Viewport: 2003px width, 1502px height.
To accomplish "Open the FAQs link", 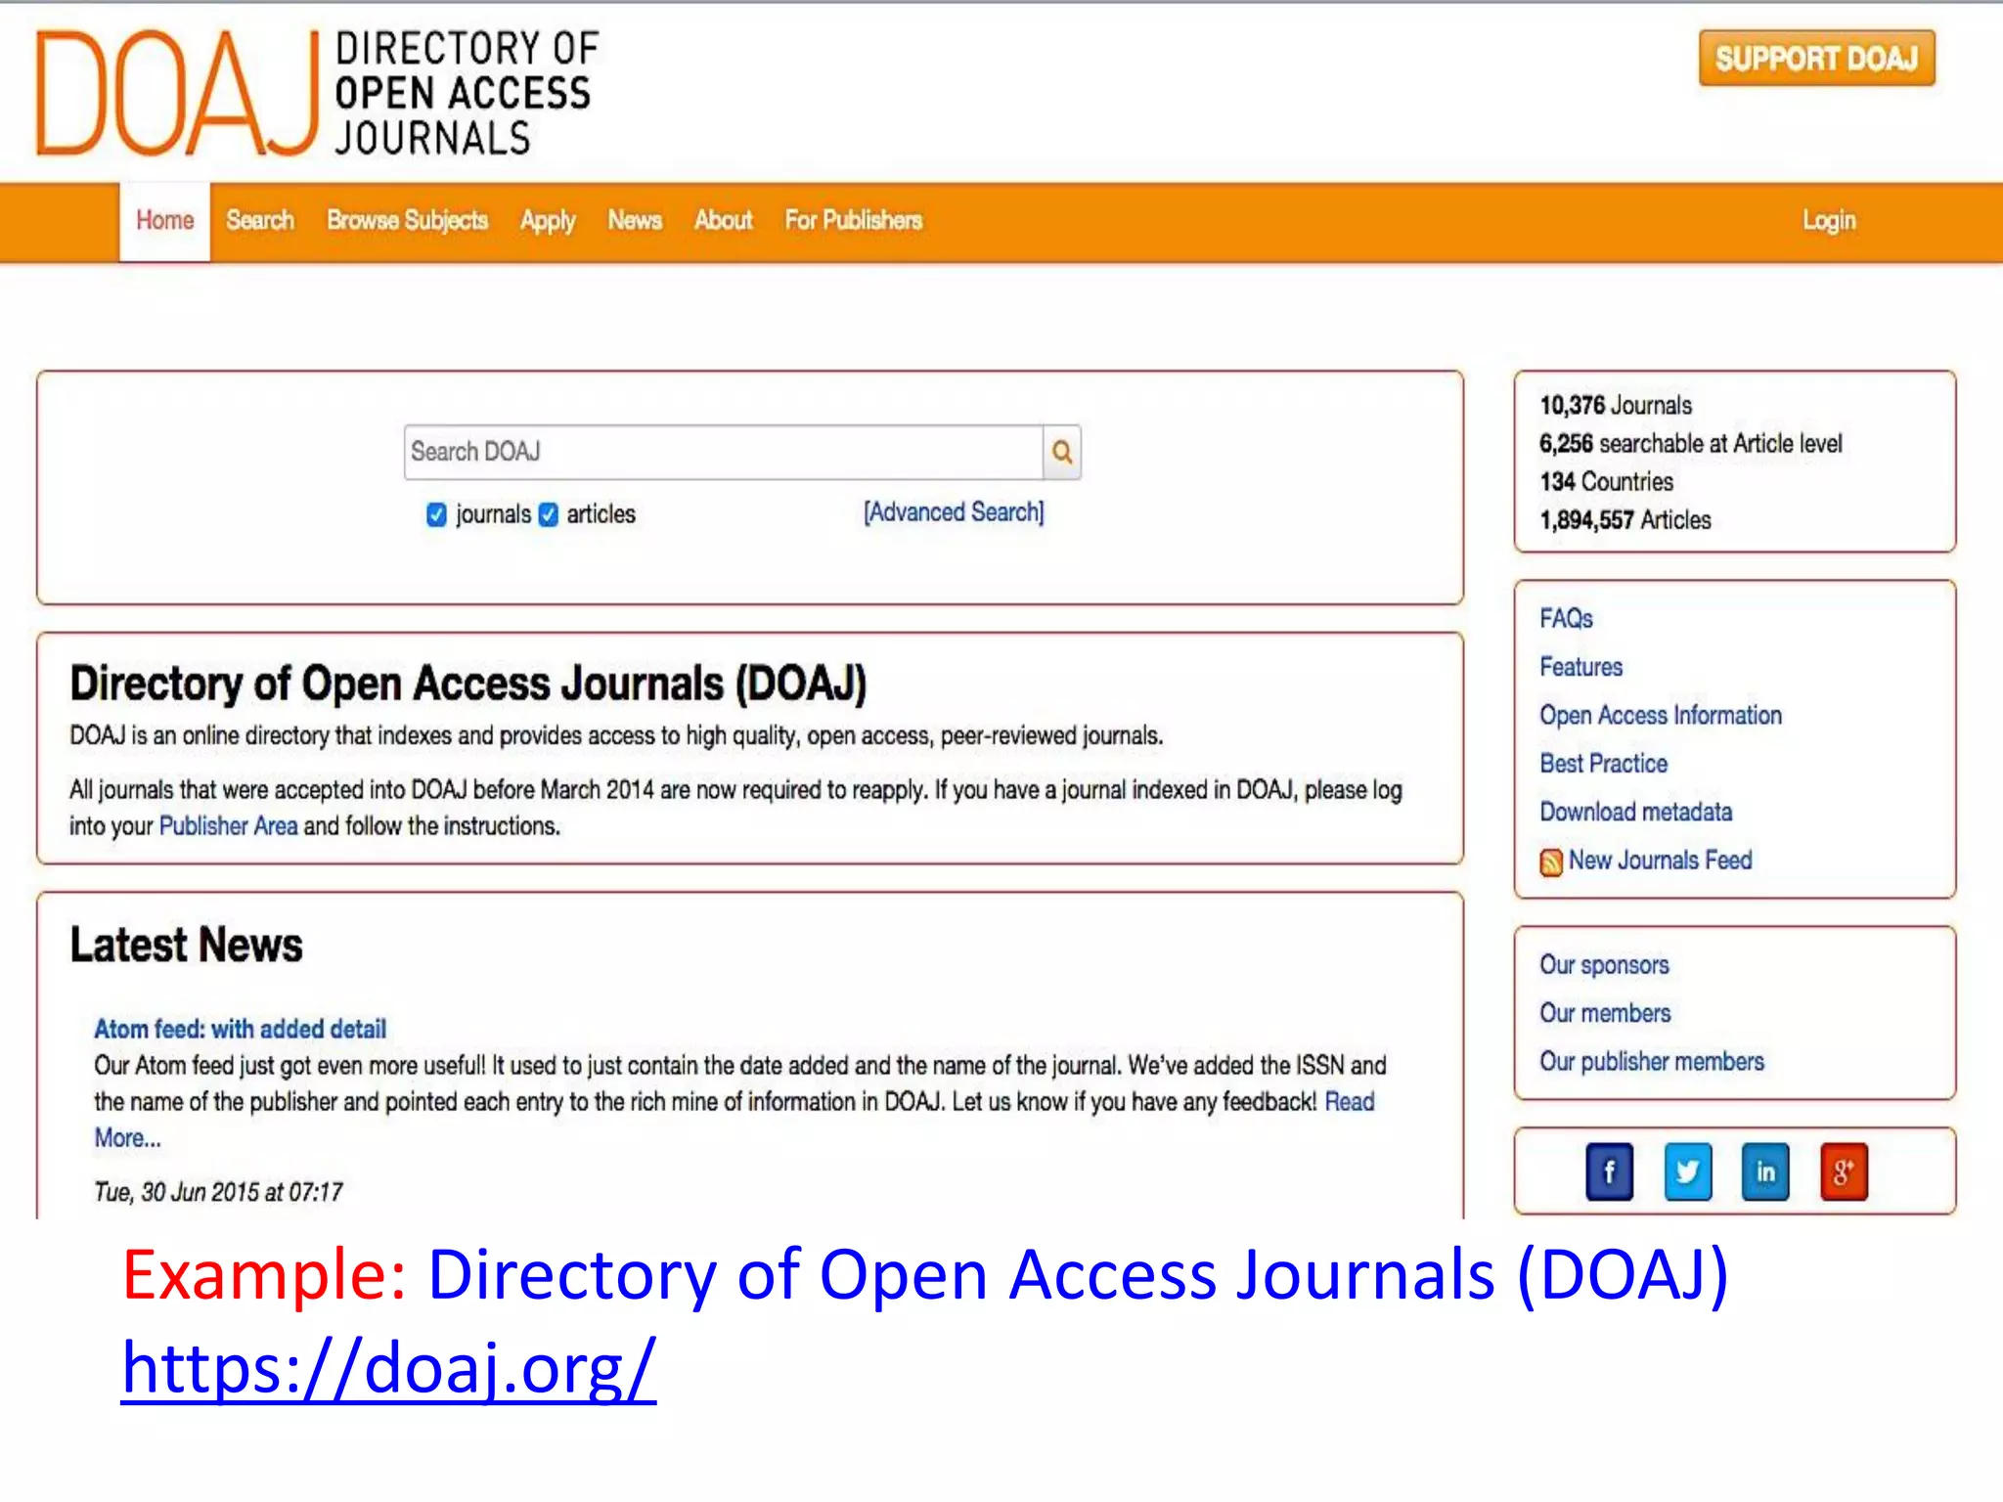I will coord(1566,619).
